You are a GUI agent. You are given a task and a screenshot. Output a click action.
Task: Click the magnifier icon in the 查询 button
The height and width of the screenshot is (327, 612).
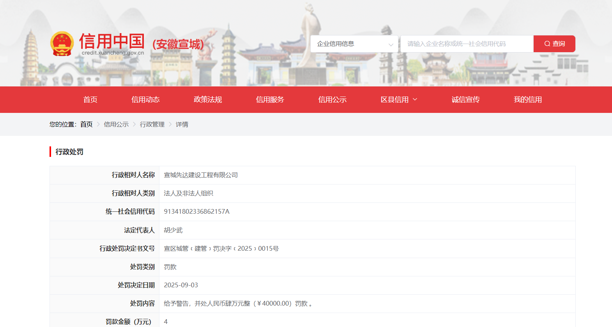[x=547, y=44]
